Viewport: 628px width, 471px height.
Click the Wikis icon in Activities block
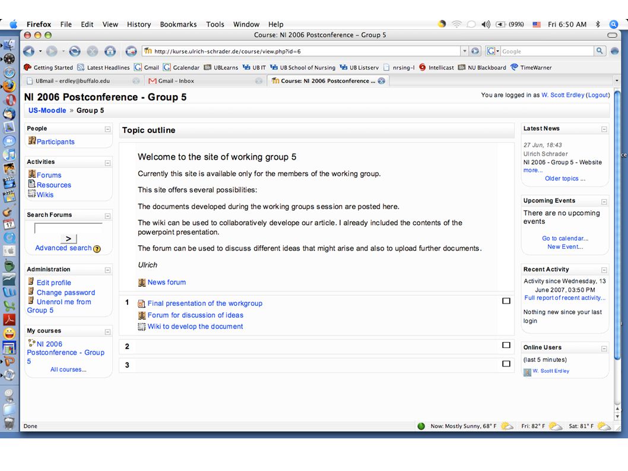[32, 194]
